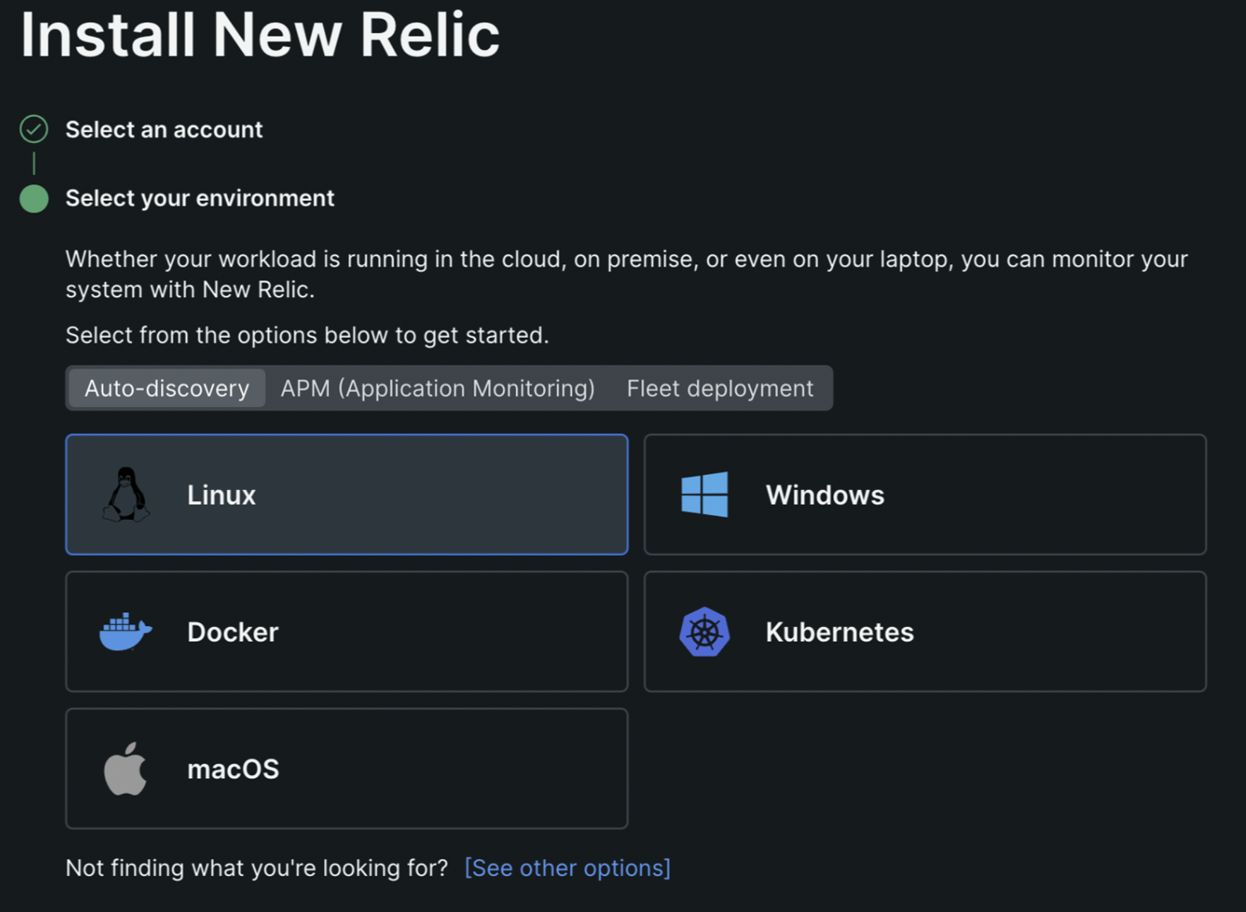Click the Kubernetes helm wheel icon
The height and width of the screenshot is (912, 1246).
click(704, 632)
